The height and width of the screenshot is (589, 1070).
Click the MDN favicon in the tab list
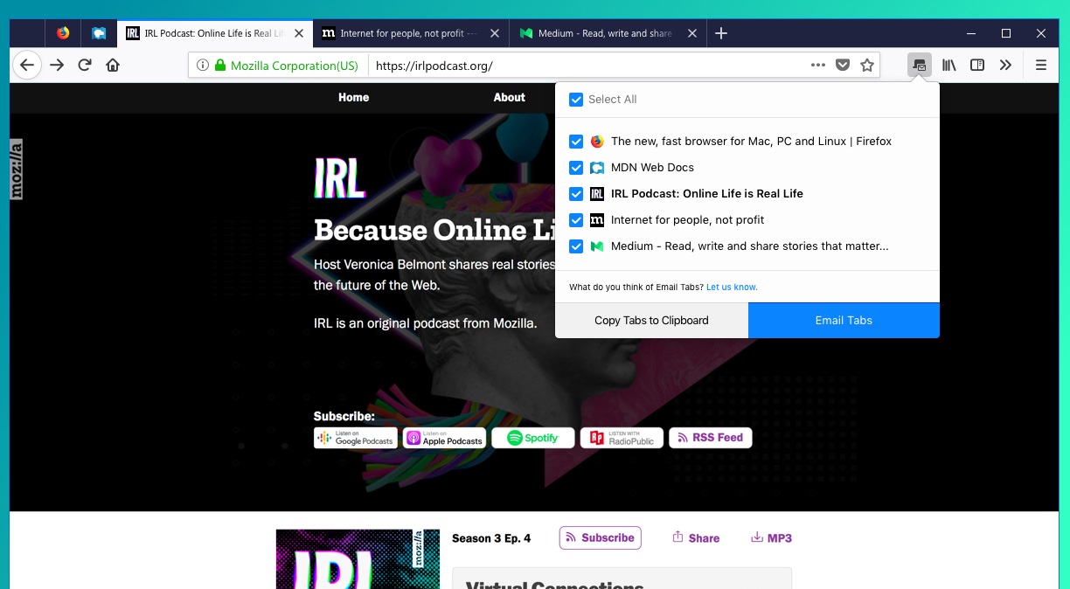(x=597, y=168)
